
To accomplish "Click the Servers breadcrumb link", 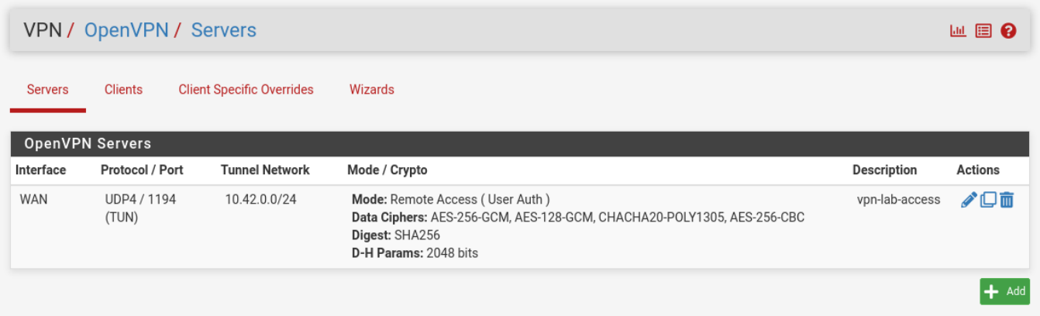I will [x=223, y=30].
